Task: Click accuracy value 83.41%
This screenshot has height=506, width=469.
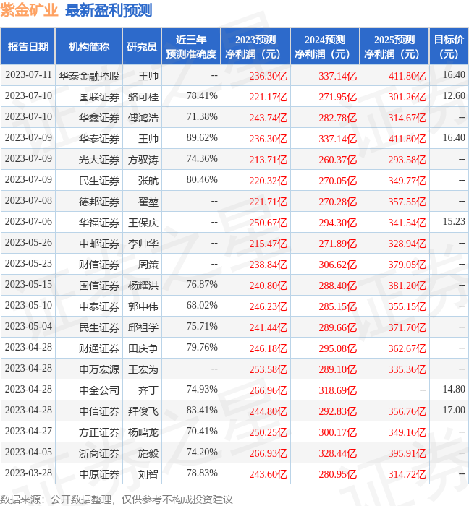Action: (202, 410)
